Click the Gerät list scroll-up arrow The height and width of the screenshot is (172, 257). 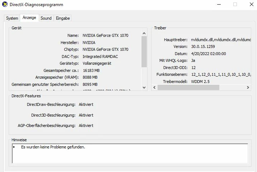[144, 33]
